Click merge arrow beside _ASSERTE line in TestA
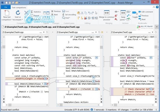Image resolution: width=160 pixels, height=112 pixels. point(45,79)
